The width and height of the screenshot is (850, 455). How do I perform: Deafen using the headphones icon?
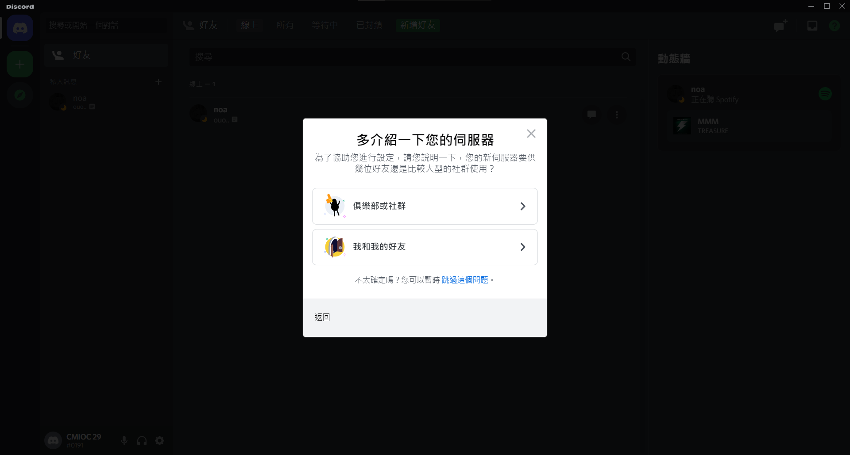(x=142, y=440)
